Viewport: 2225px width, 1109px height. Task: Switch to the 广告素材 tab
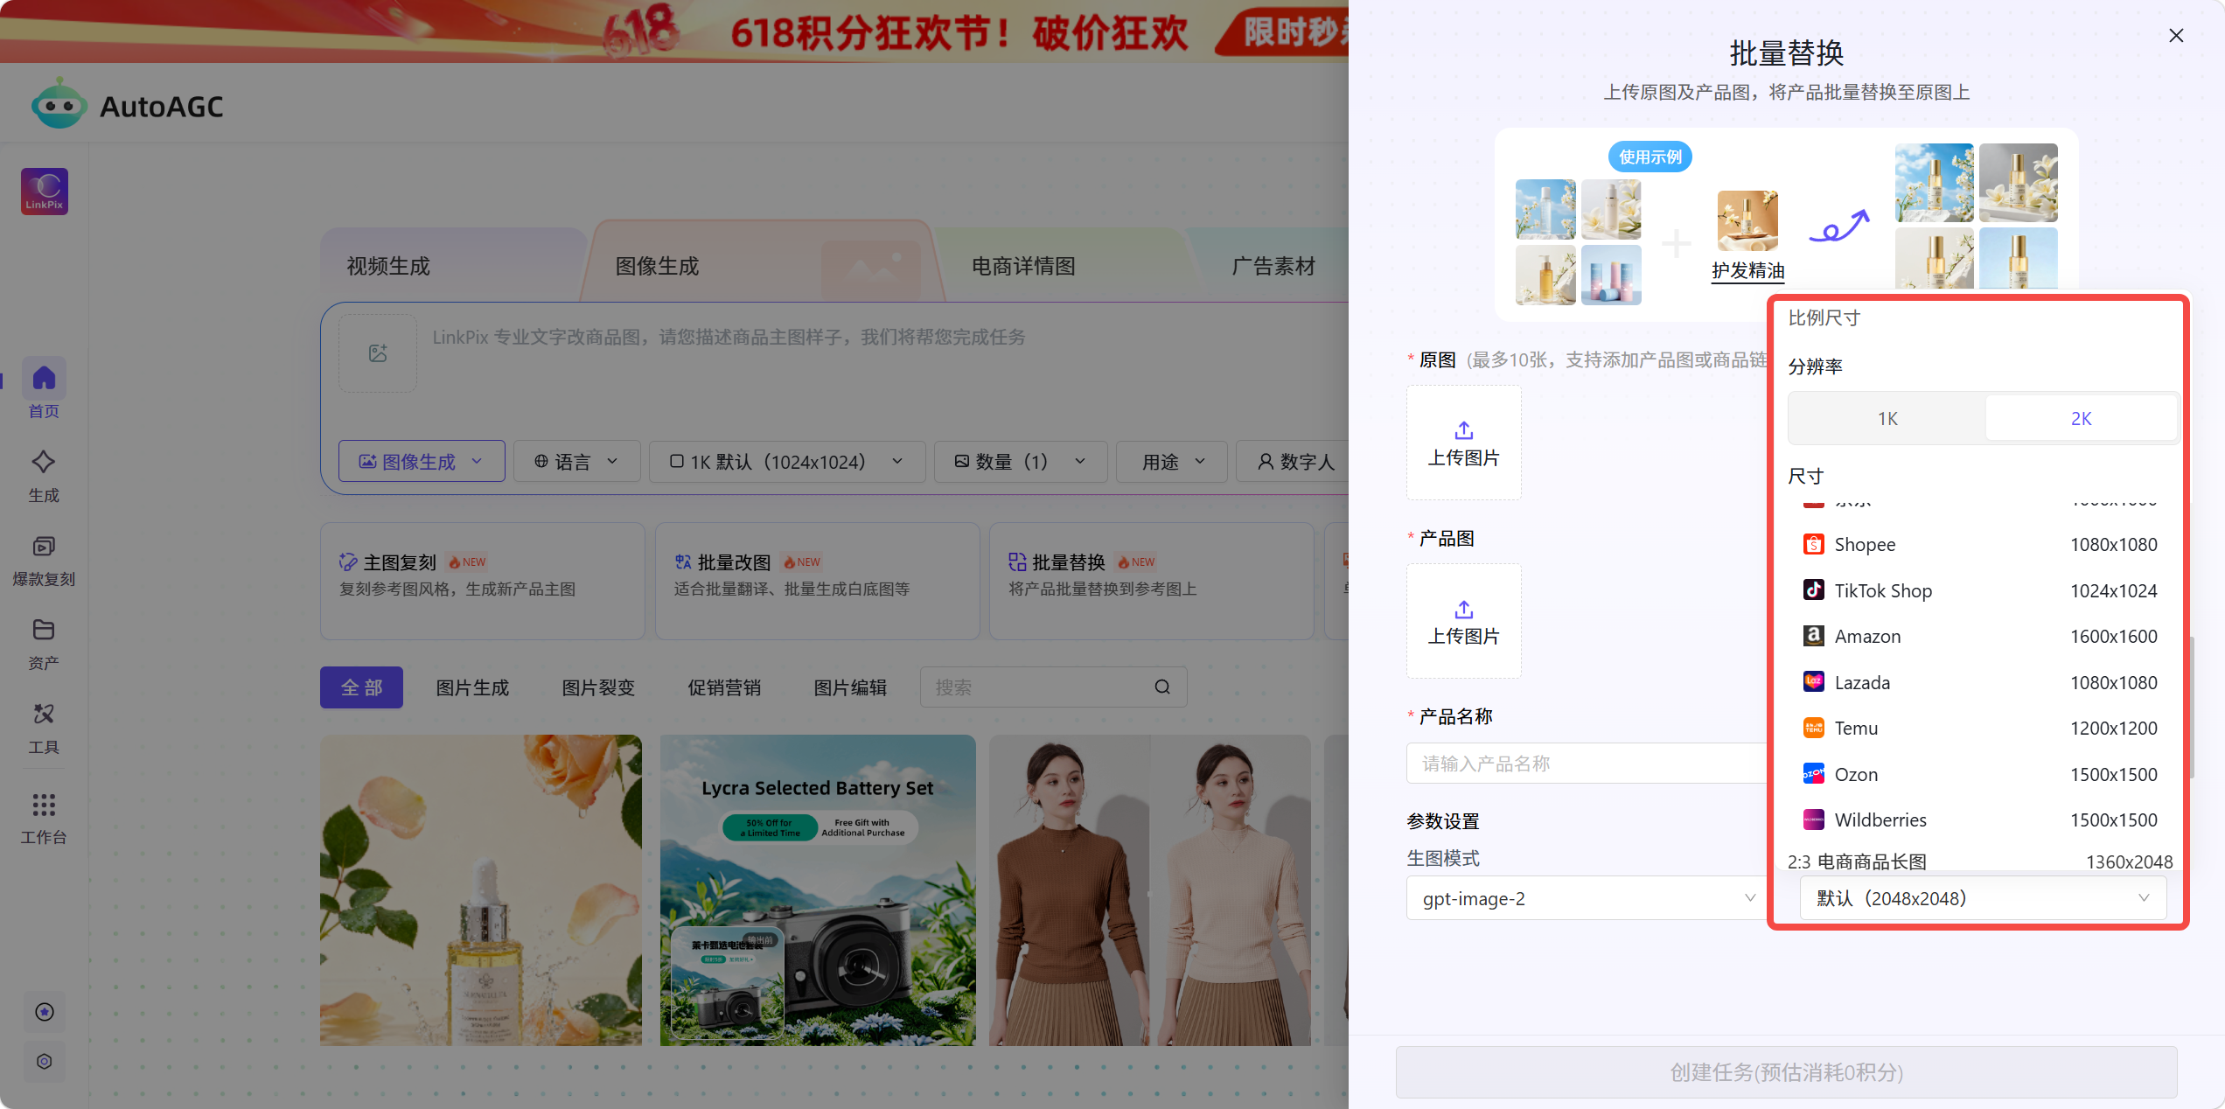tap(1273, 266)
